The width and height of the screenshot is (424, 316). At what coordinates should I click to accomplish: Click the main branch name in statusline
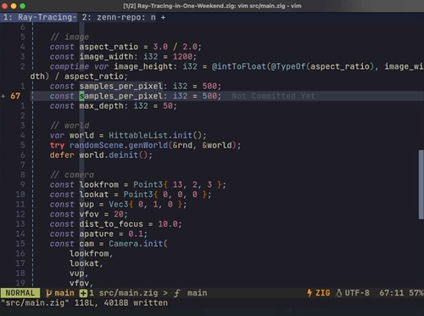[64, 293]
